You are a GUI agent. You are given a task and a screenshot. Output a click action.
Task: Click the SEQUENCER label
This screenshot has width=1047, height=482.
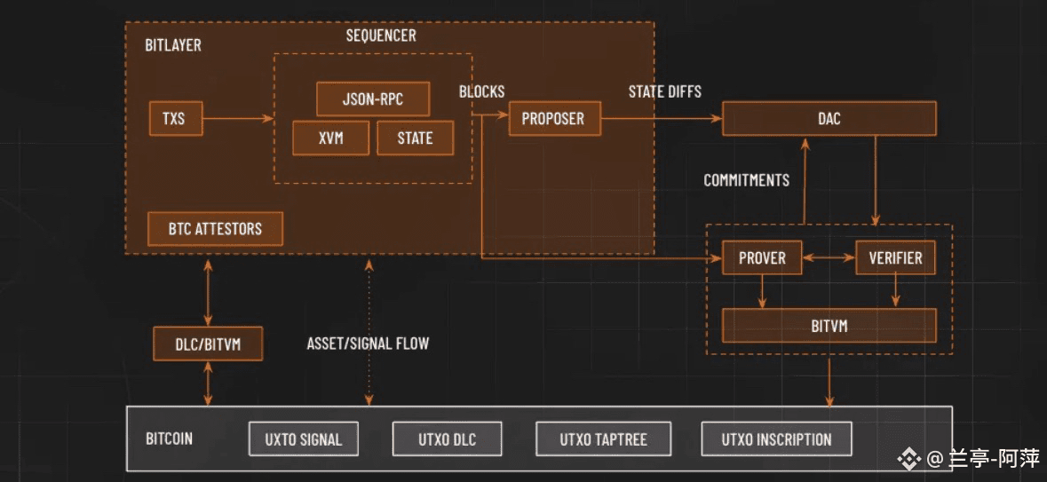(x=381, y=36)
